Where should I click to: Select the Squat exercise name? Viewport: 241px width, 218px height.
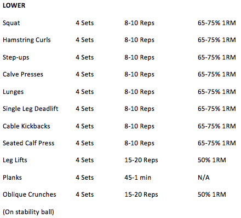12,23
